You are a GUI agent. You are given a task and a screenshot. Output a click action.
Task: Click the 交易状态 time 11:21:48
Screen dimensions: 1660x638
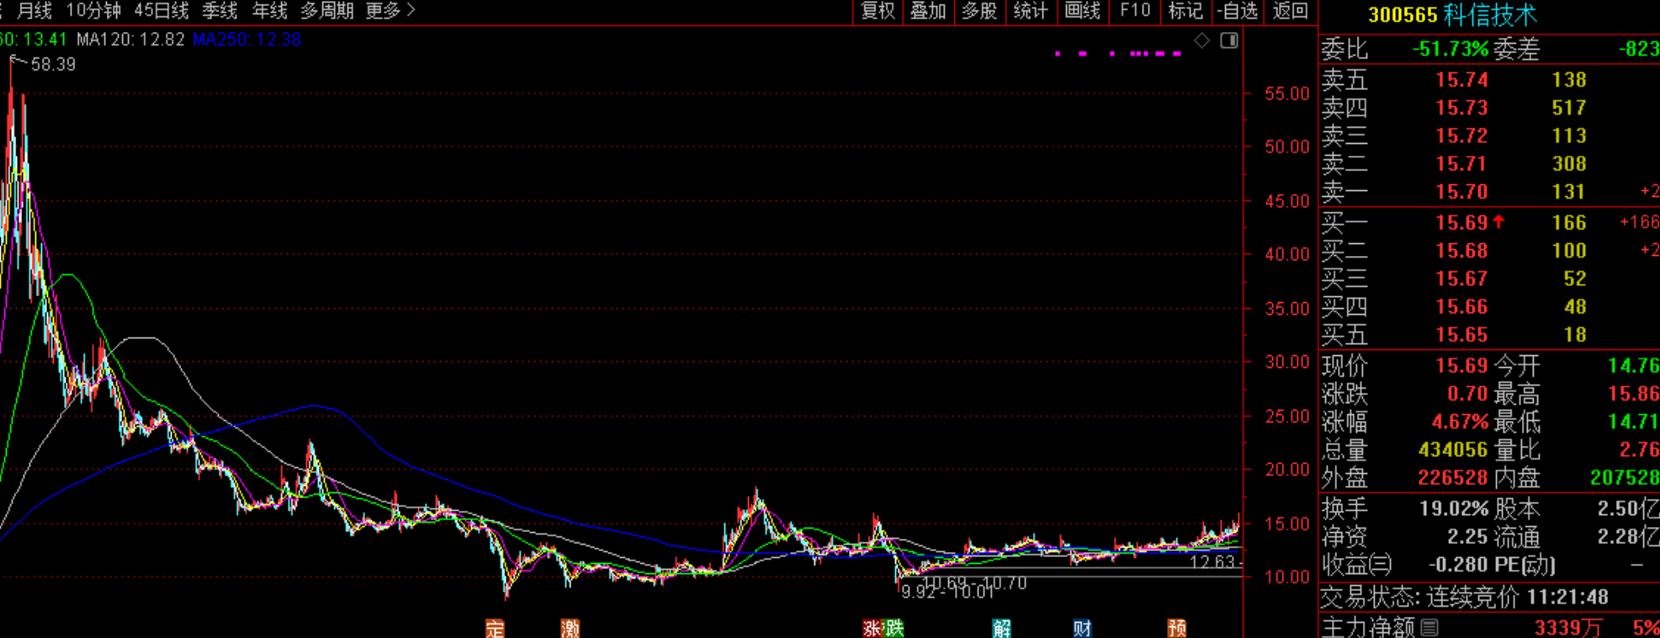coord(1567,598)
